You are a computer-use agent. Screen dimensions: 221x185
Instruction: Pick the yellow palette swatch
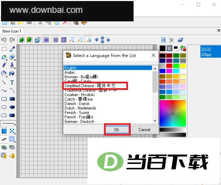click(x=183, y=66)
